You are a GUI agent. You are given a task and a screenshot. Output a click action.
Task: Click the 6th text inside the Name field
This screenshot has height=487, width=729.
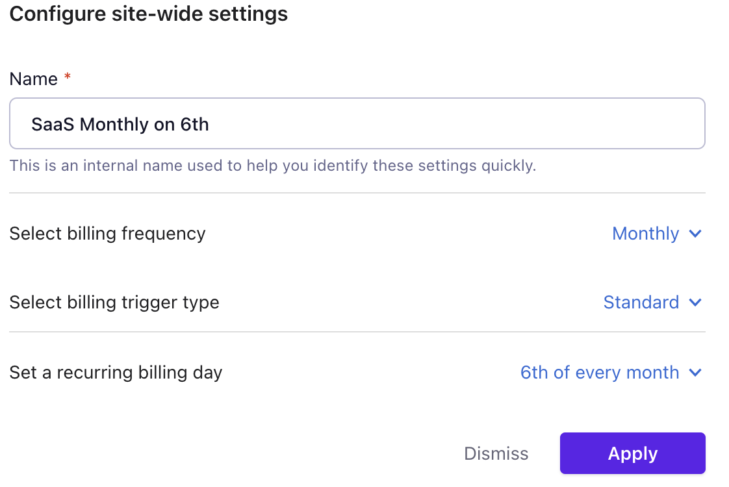click(x=194, y=124)
